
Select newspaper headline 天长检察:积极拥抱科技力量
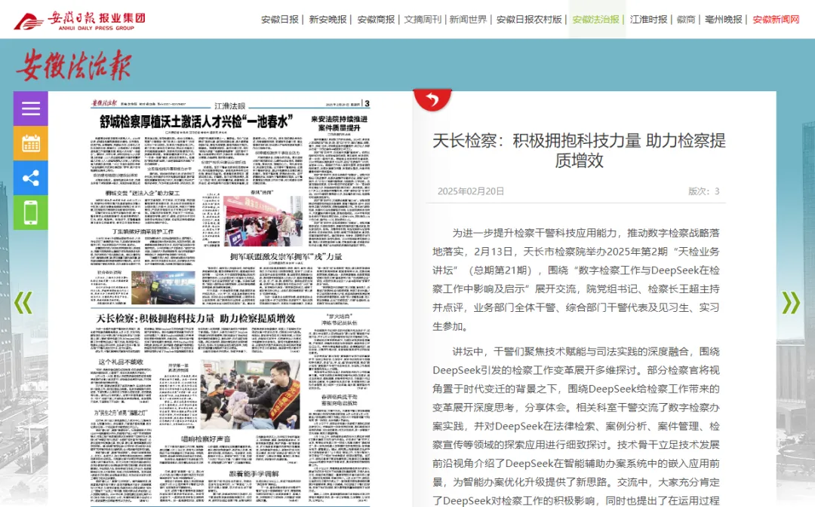pos(195,318)
